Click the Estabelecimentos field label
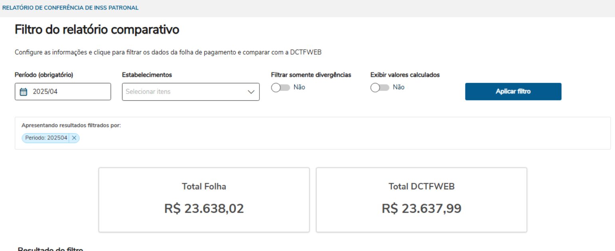615x251 pixels. pyautogui.click(x=147, y=75)
